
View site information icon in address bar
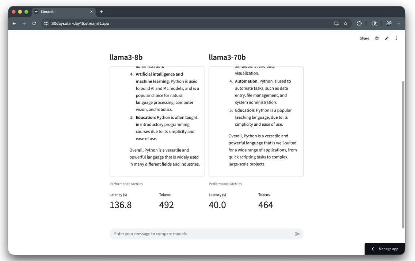(46, 23)
